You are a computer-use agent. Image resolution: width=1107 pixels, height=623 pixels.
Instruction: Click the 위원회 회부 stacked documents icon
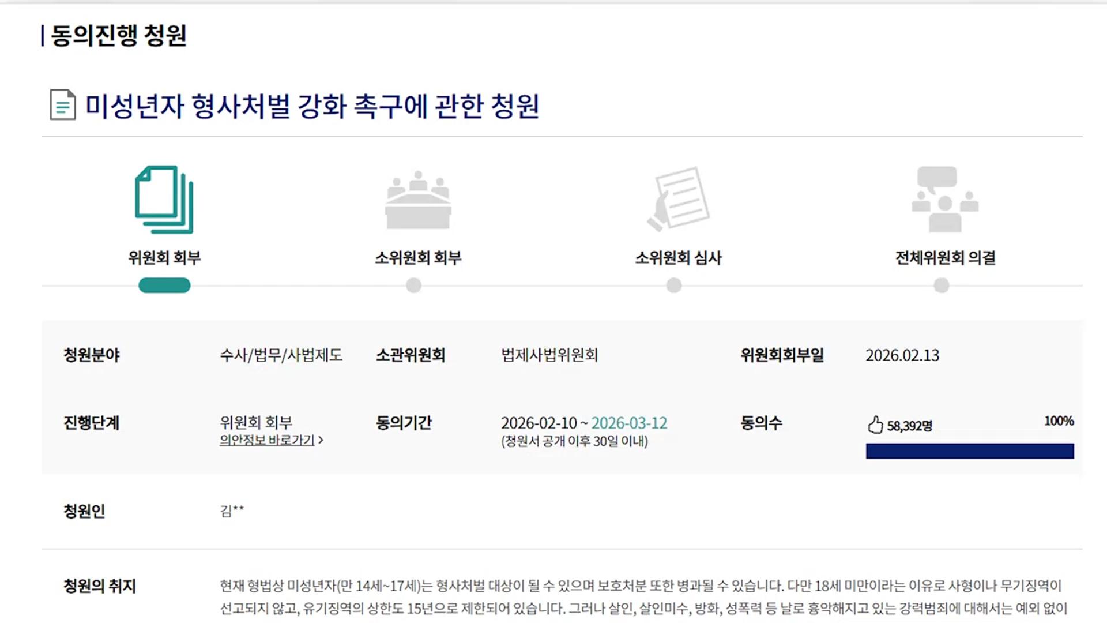pos(164,200)
